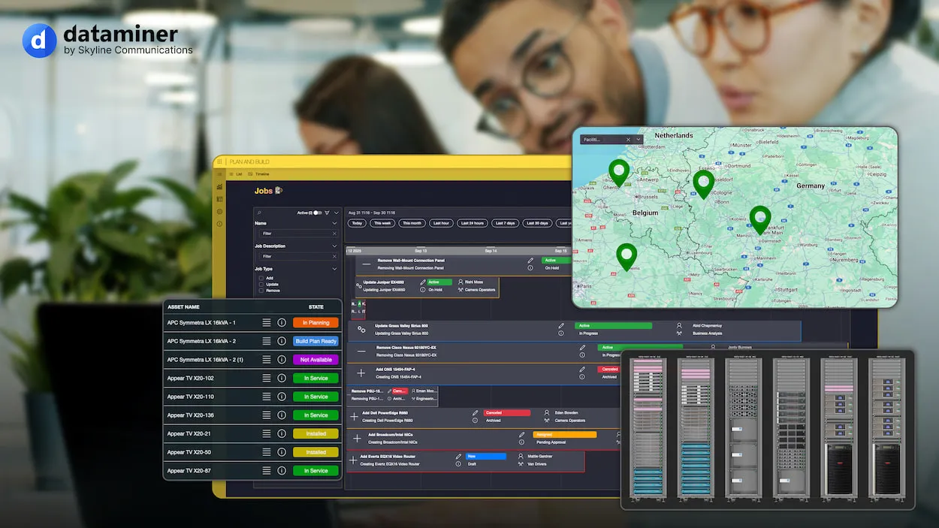Click the info icon next to Add ONS 15454-FAP-4
The width and height of the screenshot is (939, 528).
click(x=582, y=376)
